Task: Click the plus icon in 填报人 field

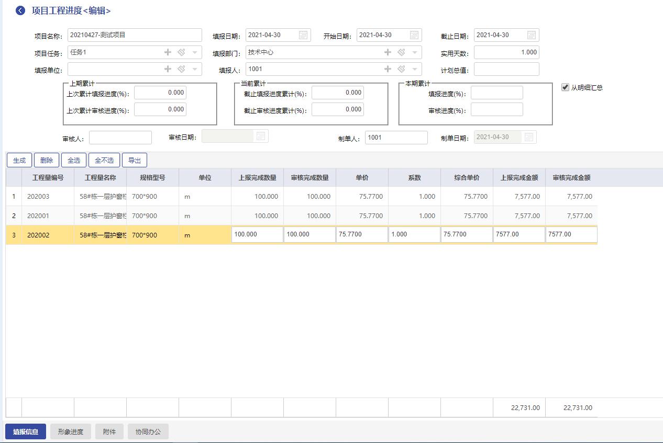Action: [388, 69]
